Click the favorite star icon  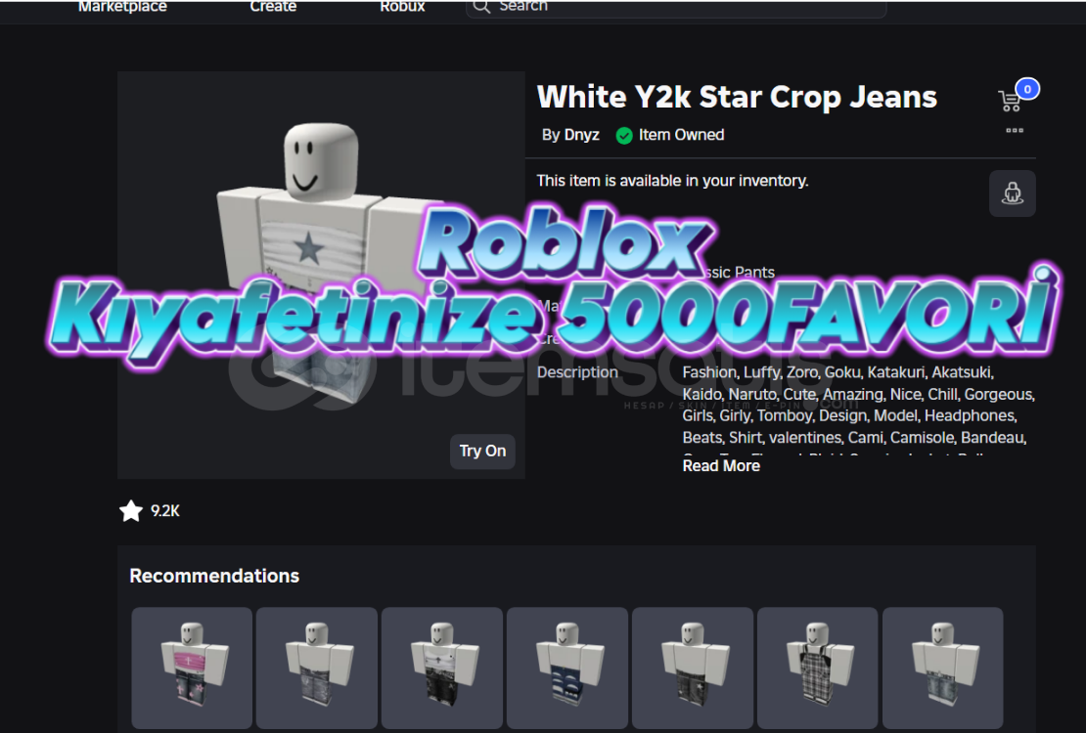click(131, 511)
